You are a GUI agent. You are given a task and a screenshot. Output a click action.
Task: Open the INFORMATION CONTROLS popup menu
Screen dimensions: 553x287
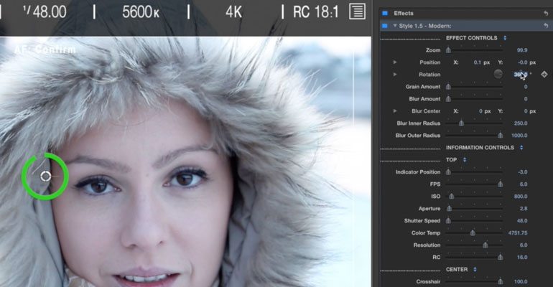click(521, 148)
